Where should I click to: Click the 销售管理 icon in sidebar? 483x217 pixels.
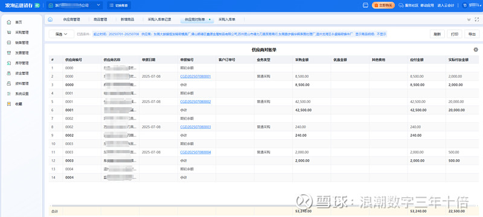[9, 43]
